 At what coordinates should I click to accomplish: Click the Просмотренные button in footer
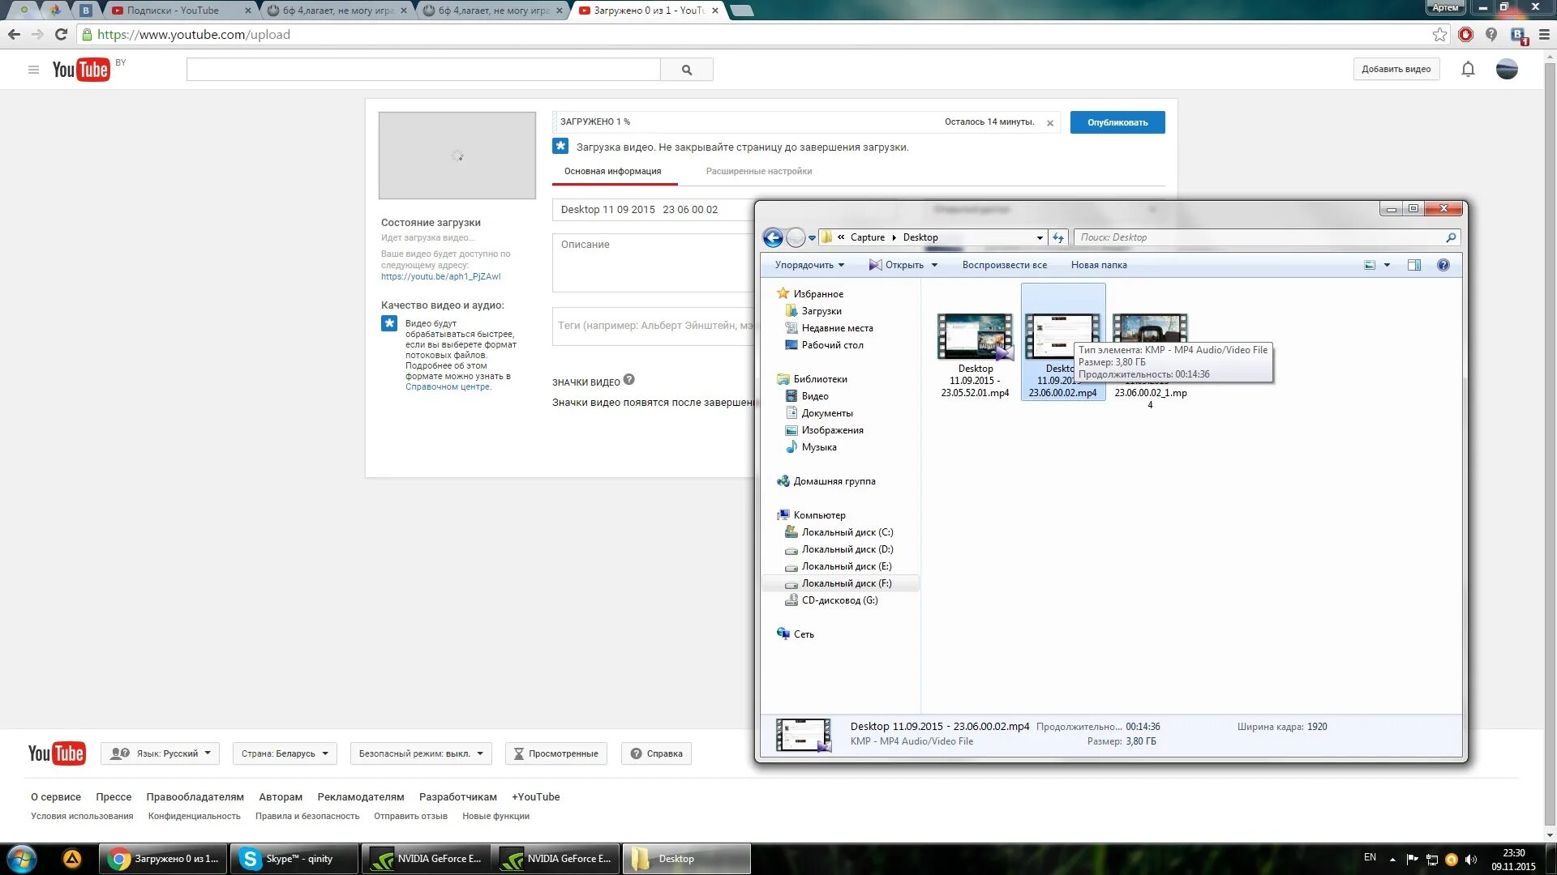(x=555, y=753)
